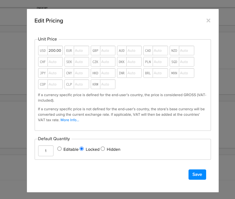Click the COP price input

55,84
